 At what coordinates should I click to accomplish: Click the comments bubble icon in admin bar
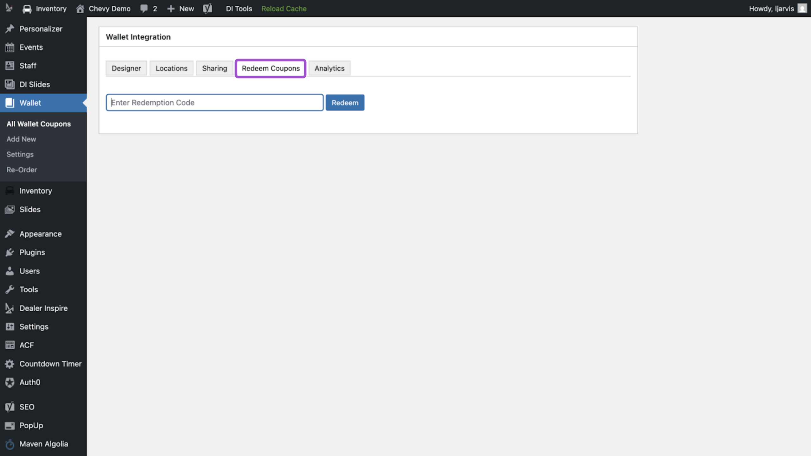(x=144, y=9)
